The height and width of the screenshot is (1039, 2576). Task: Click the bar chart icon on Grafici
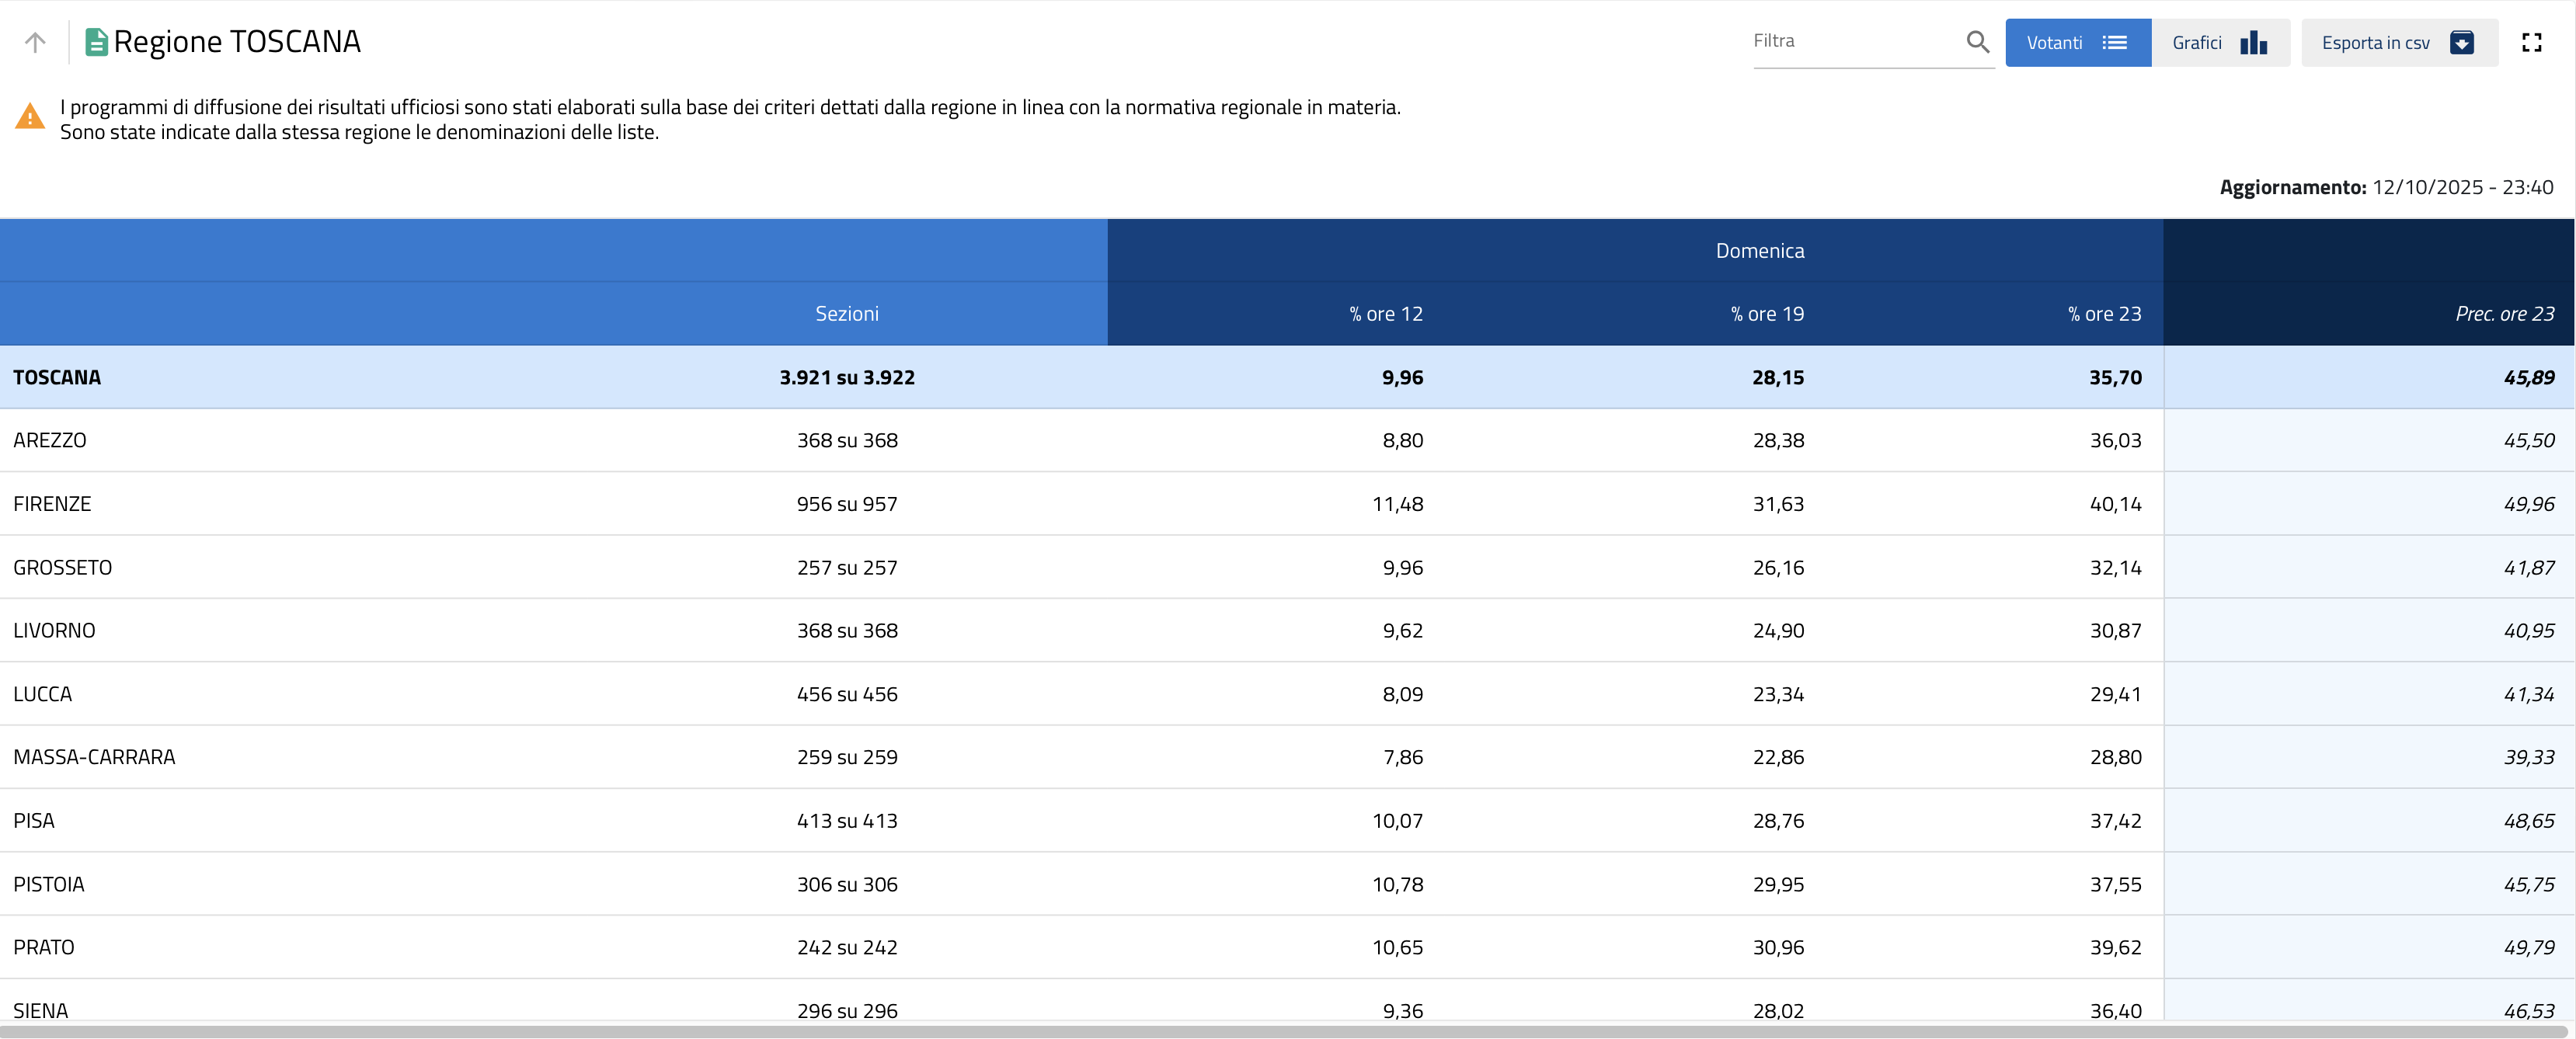(2253, 42)
